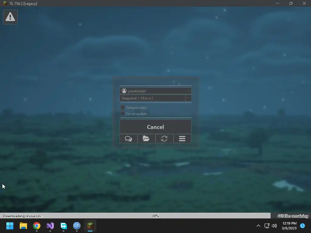Close the TL launcher window
This screenshot has width=311, height=233.
pyautogui.click(x=304, y=3)
